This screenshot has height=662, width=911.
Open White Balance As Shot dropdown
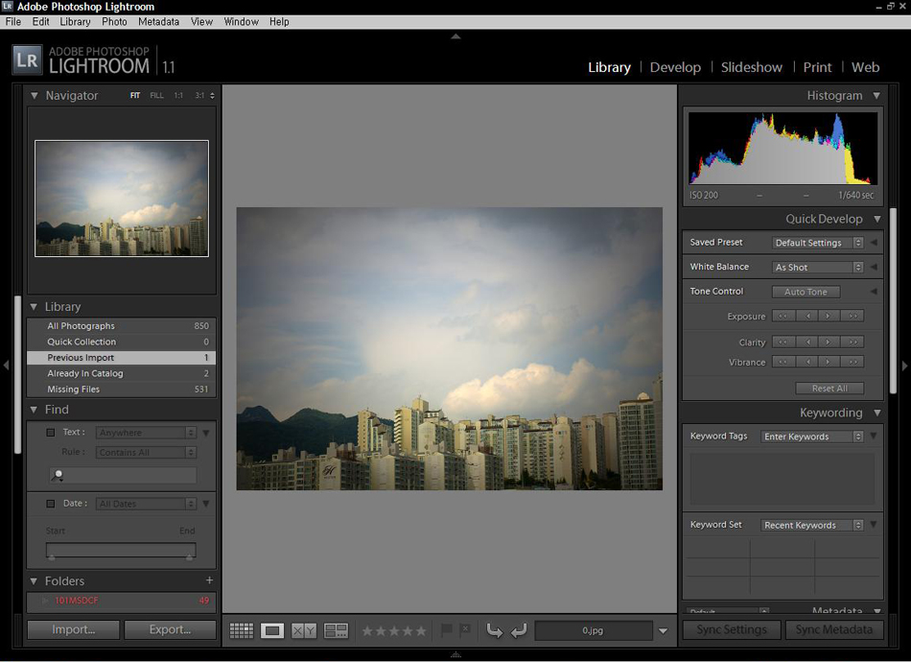coord(818,267)
